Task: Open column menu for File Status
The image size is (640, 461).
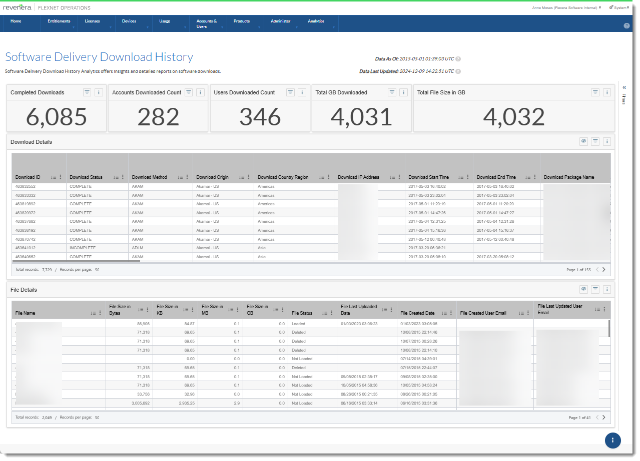Action: click(332, 313)
